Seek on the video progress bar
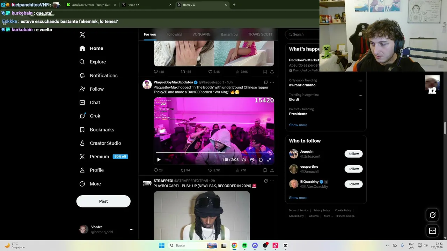The image size is (447, 251). point(214,153)
